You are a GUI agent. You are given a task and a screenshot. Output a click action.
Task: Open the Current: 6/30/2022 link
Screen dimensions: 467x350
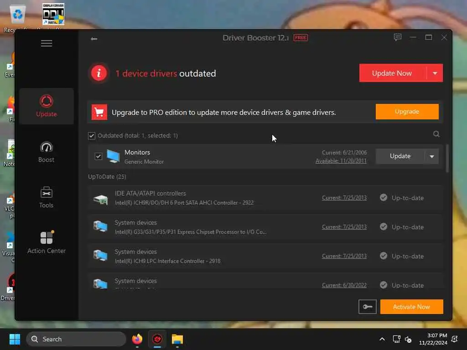click(x=344, y=285)
